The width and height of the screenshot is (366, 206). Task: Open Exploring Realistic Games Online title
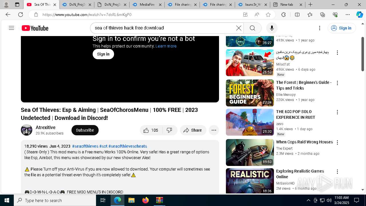pyautogui.click(x=300, y=174)
